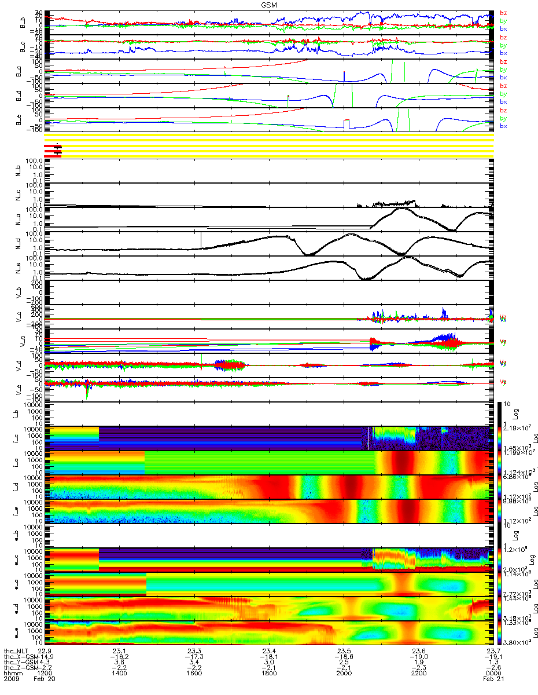The width and height of the screenshot is (538, 695).
Task: Click the thc_Z-GSM row label
Action: (x=21, y=668)
